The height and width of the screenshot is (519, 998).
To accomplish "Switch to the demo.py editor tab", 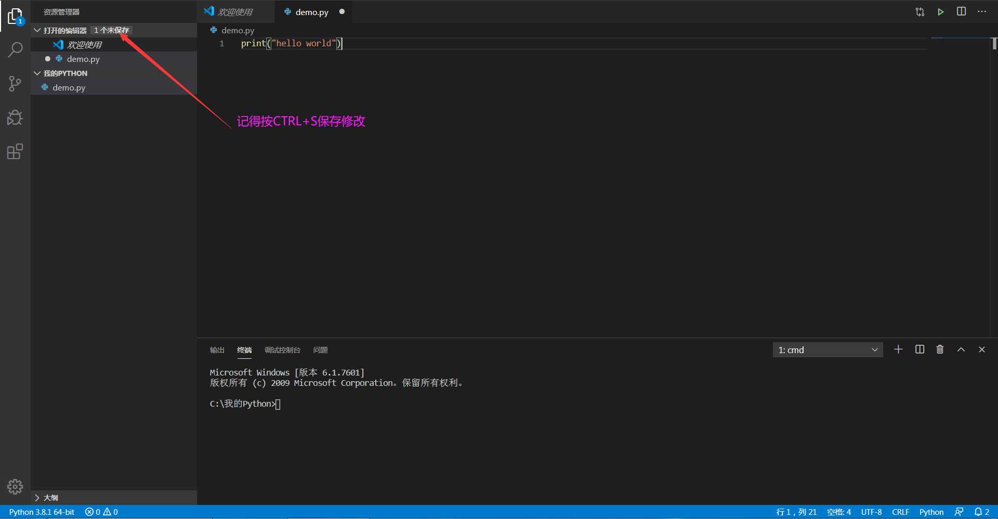I will point(313,12).
